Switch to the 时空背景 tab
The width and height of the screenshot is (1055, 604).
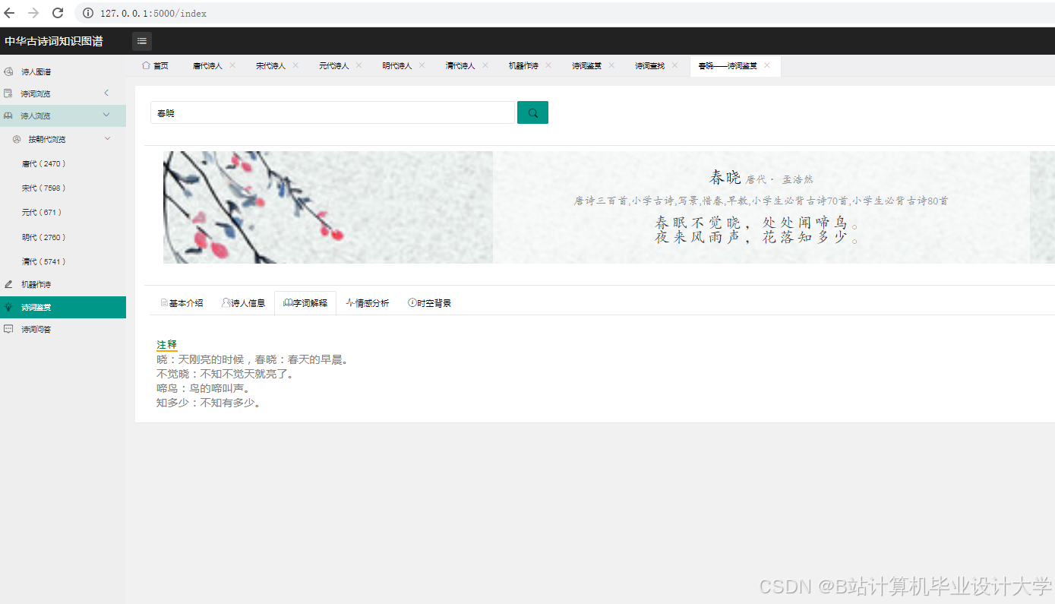429,302
